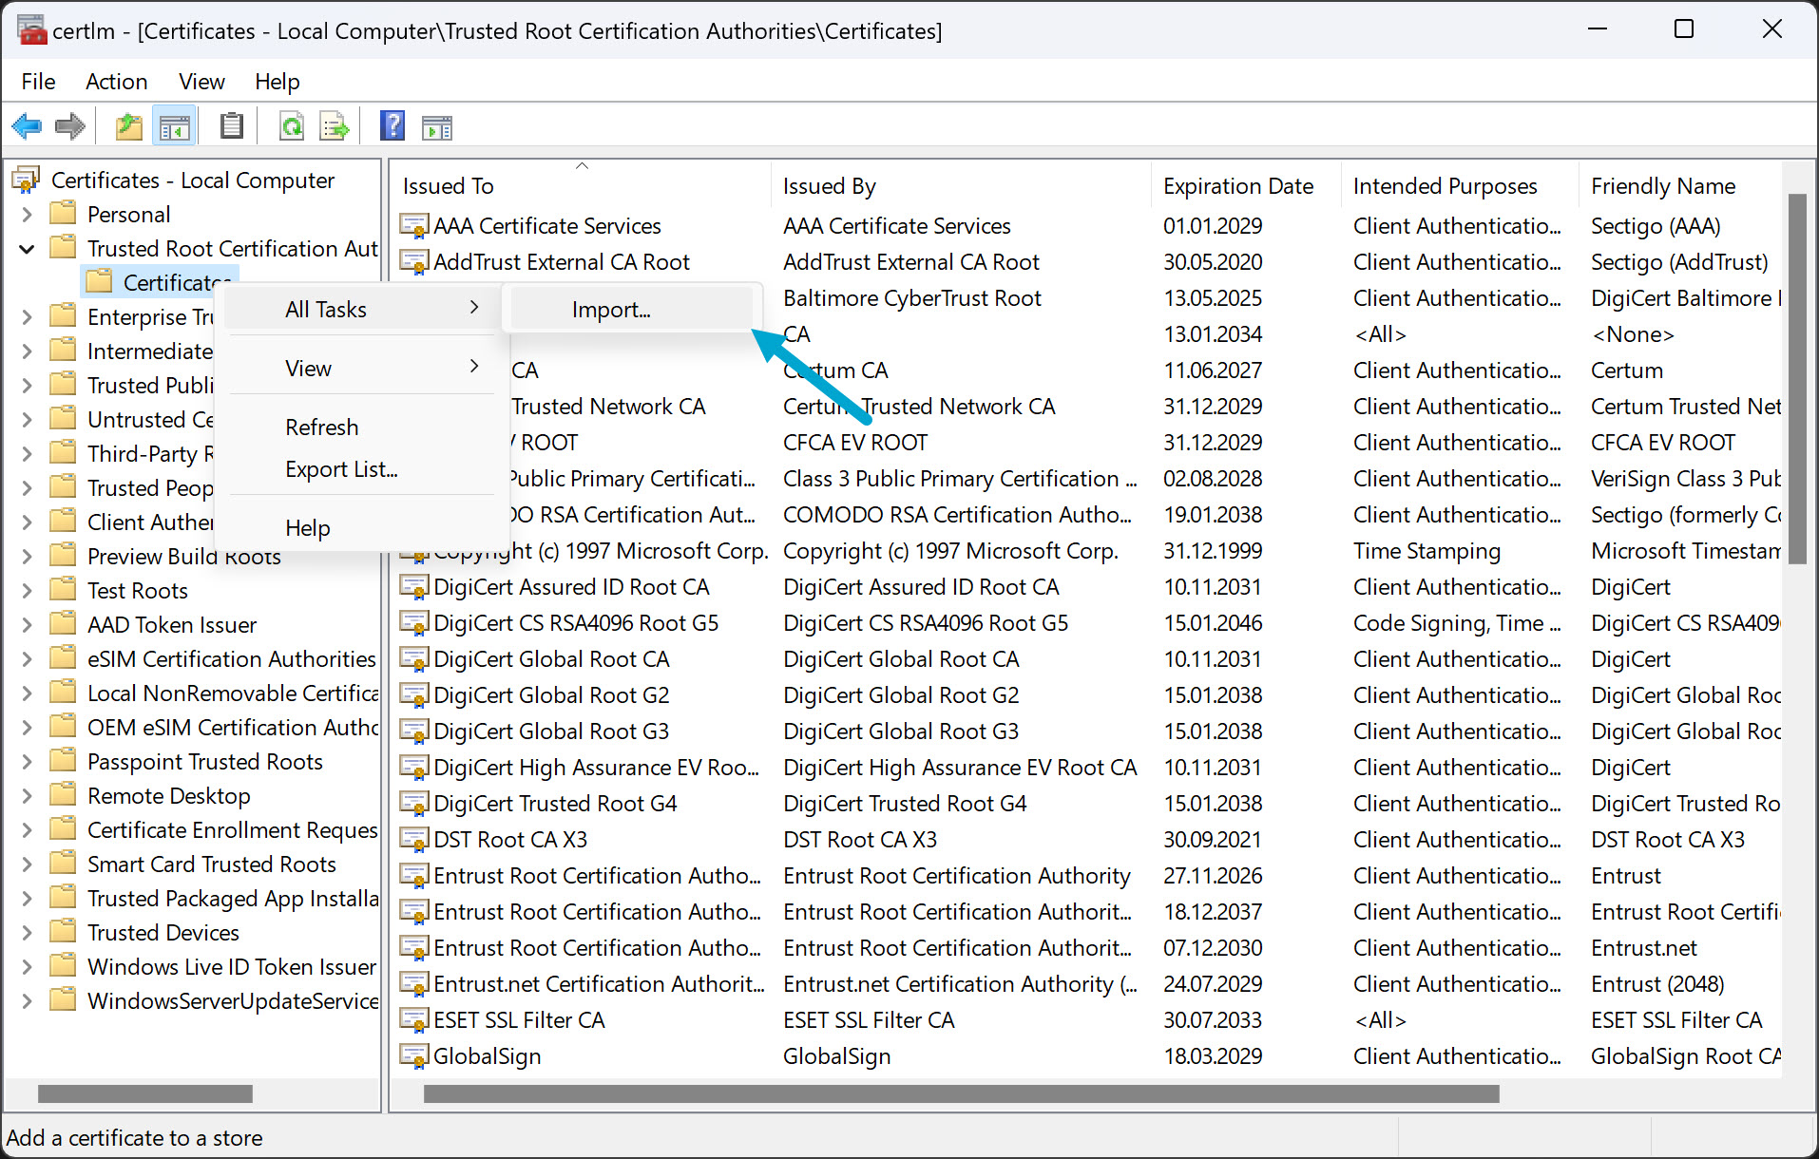Click the Refresh toolbar icon
The height and width of the screenshot is (1159, 1819).
point(292,125)
